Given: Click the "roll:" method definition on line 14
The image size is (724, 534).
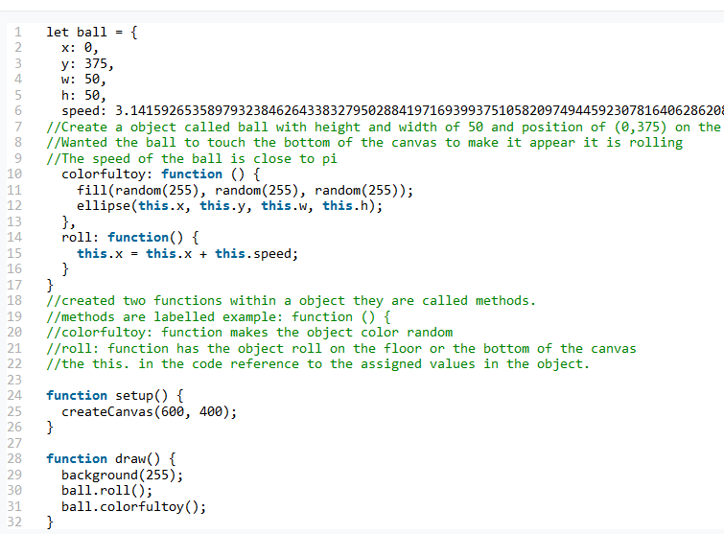Looking at the screenshot, I should point(81,238).
